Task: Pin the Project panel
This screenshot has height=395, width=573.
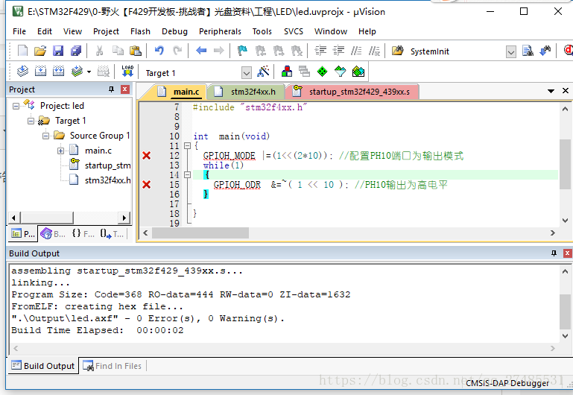Action: [111, 89]
